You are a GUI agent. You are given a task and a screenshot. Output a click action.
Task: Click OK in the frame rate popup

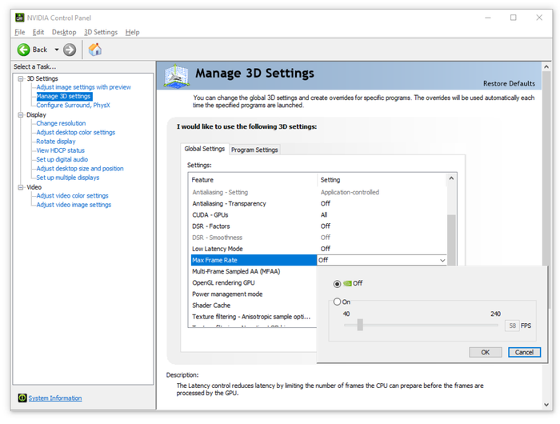(486, 352)
